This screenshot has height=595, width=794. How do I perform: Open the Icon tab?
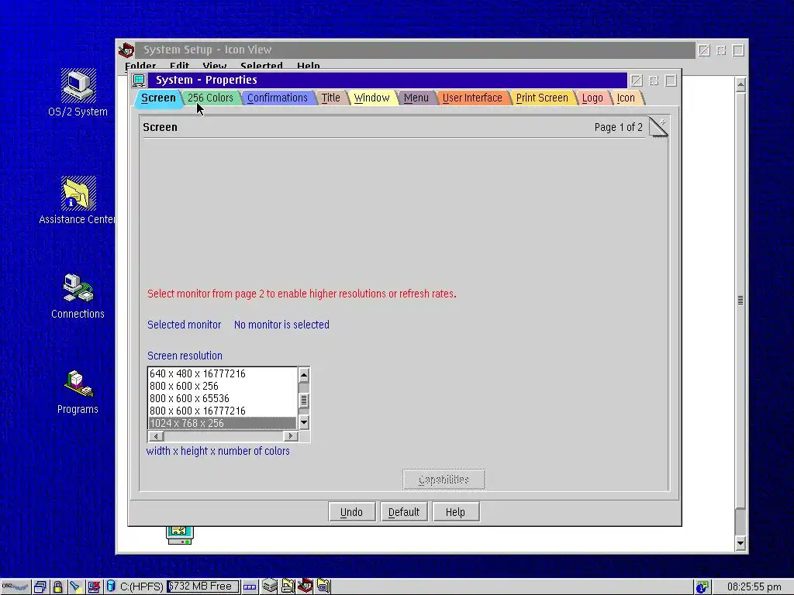click(626, 98)
